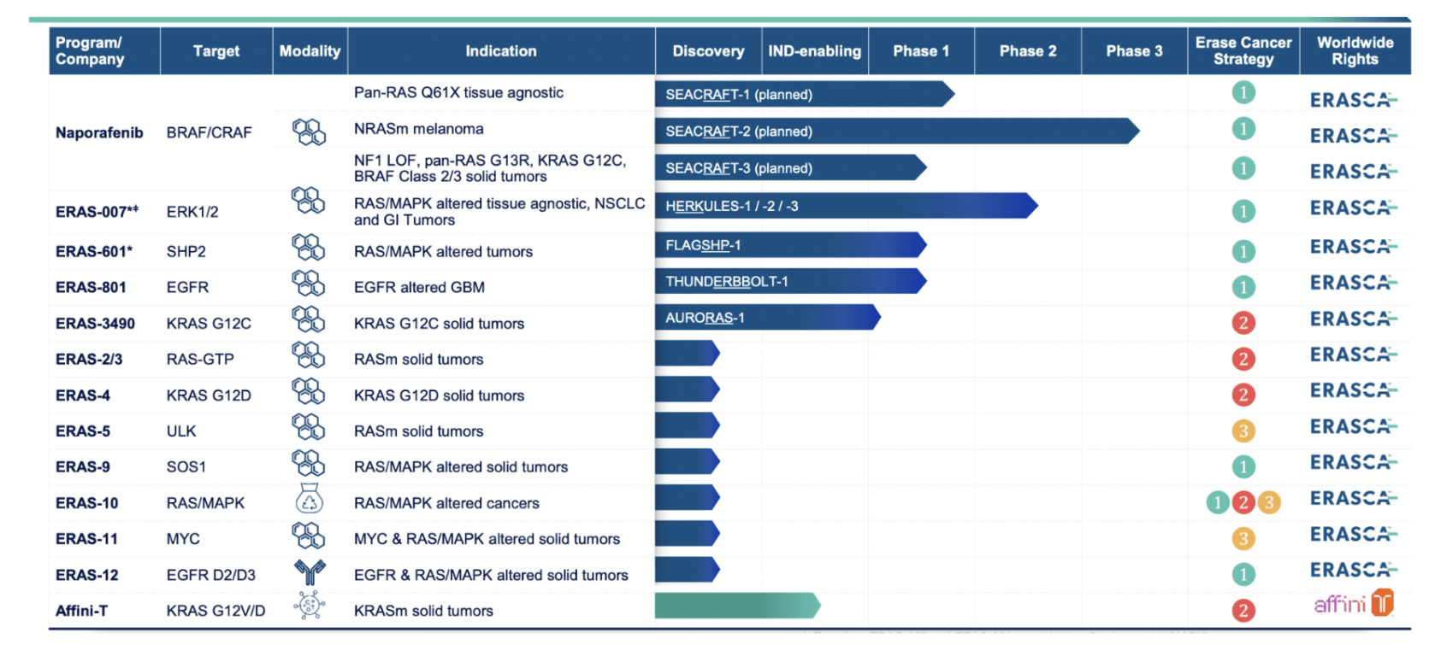
Task: Click the HERKULES-1 / -2 / -3 progress bar
Action: pyautogui.click(x=847, y=205)
